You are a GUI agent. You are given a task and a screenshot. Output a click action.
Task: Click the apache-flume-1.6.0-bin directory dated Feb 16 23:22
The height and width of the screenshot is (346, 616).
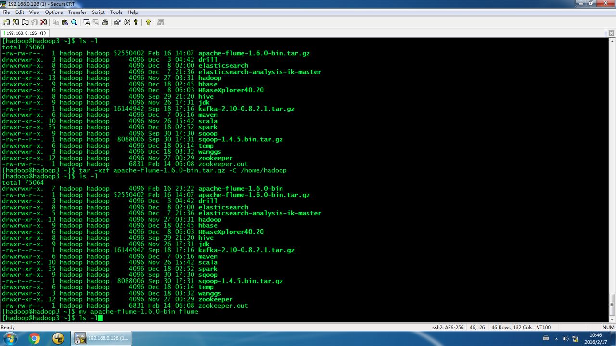coord(241,189)
